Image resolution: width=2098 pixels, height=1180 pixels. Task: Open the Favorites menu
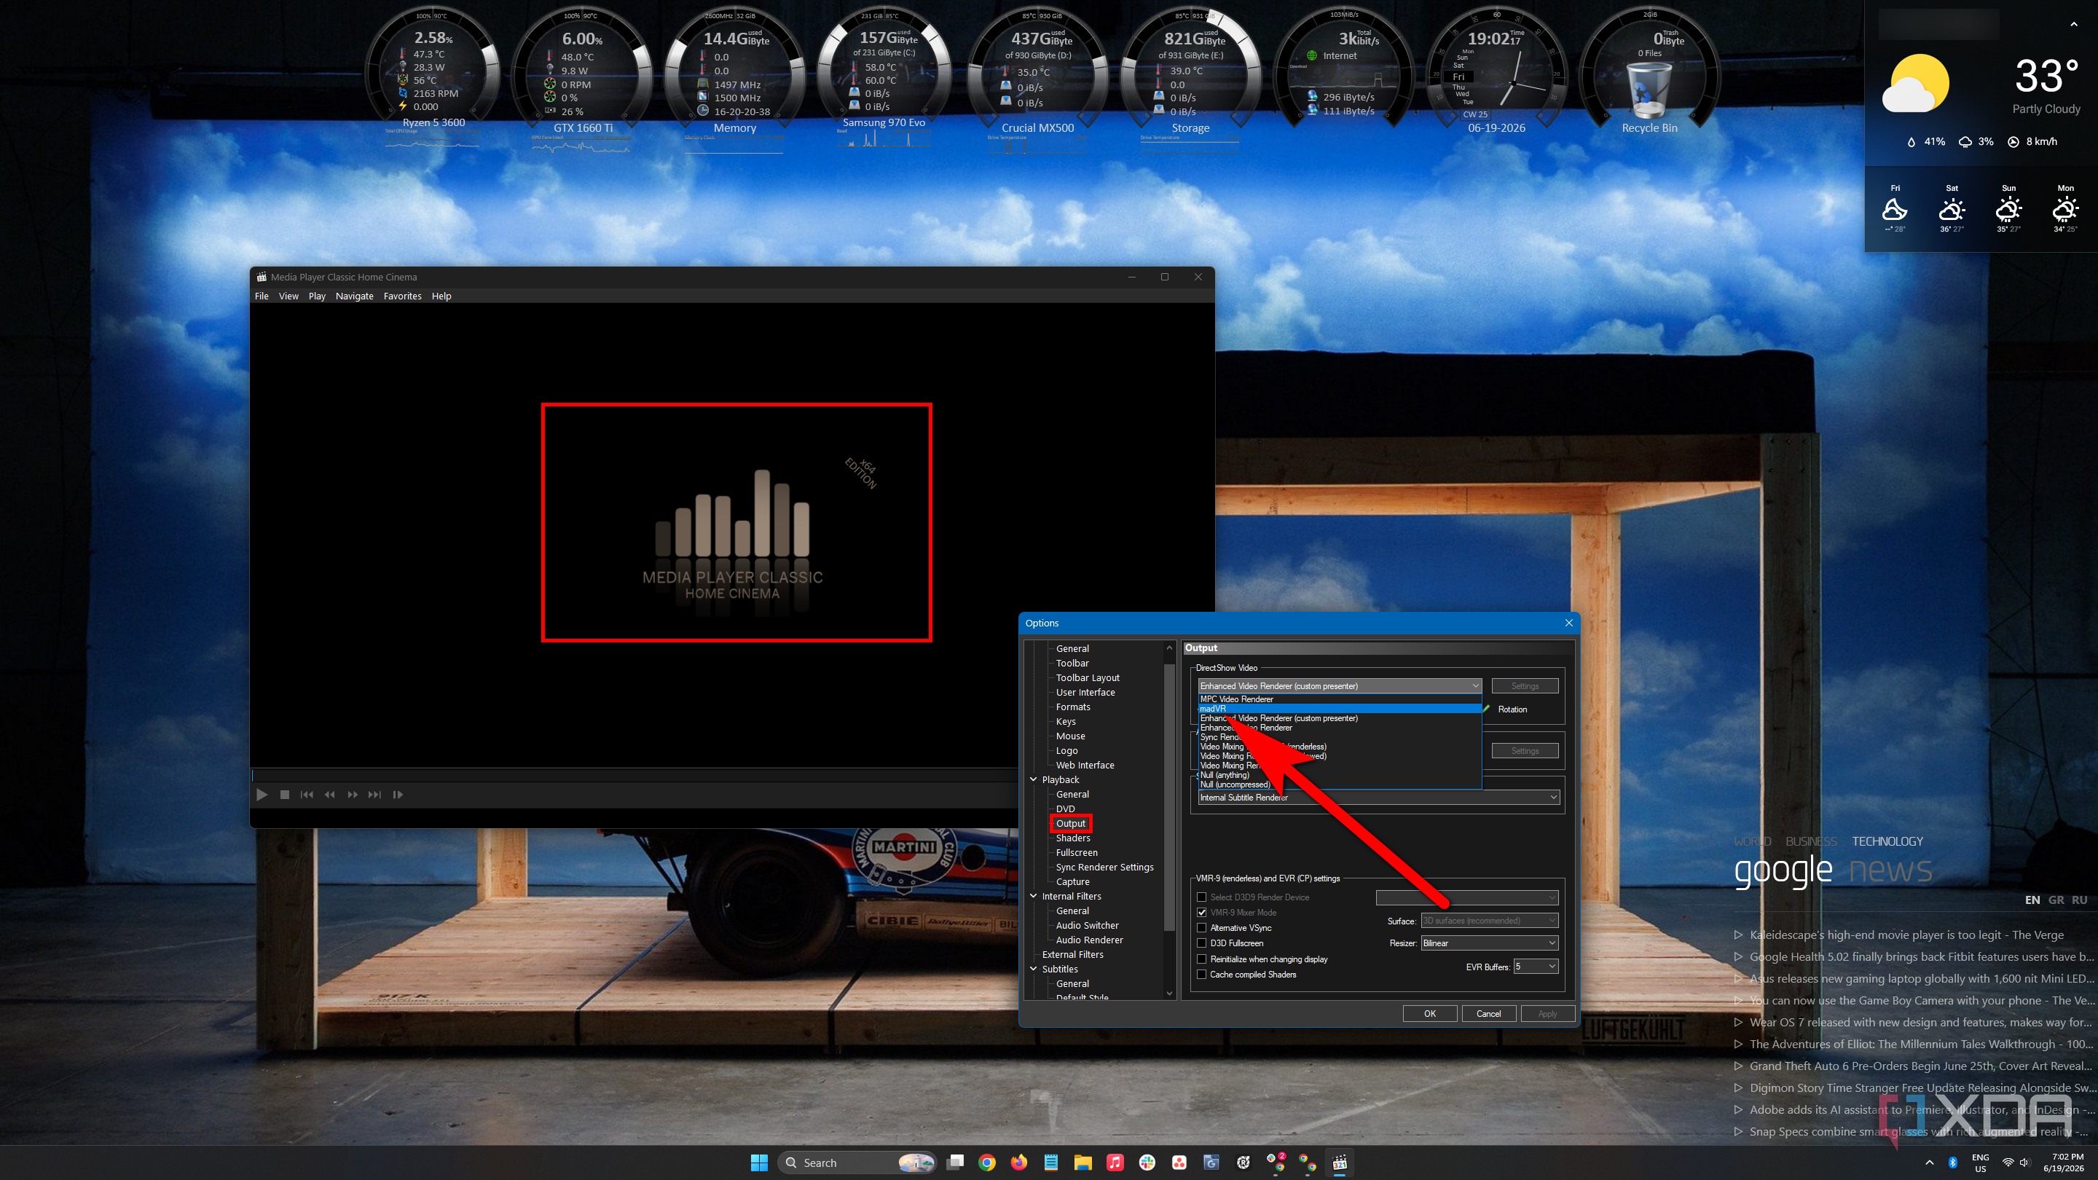(x=402, y=296)
